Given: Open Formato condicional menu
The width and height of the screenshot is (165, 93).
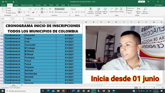Looking at the screenshot, I should tap(91, 11).
